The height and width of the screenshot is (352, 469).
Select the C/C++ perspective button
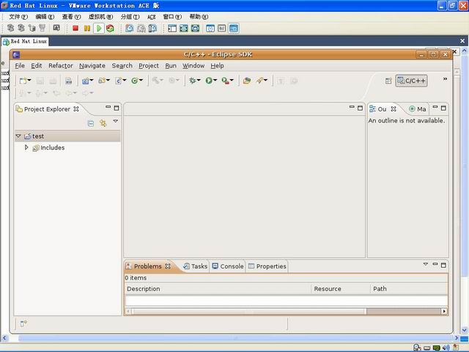[x=411, y=81]
